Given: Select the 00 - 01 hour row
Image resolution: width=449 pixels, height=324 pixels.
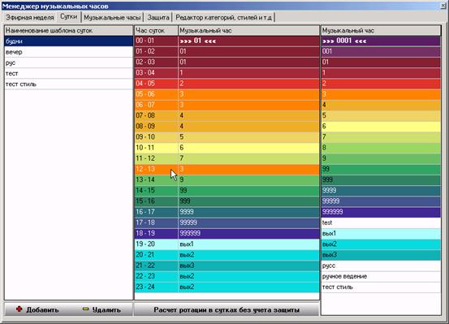Looking at the screenshot, I should (x=227, y=41).
